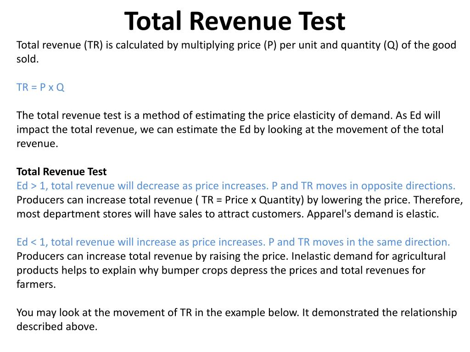The width and height of the screenshot is (470, 352).
Task: Click the line 'The total revenue test is a method'
Action: click(x=229, y=115)
